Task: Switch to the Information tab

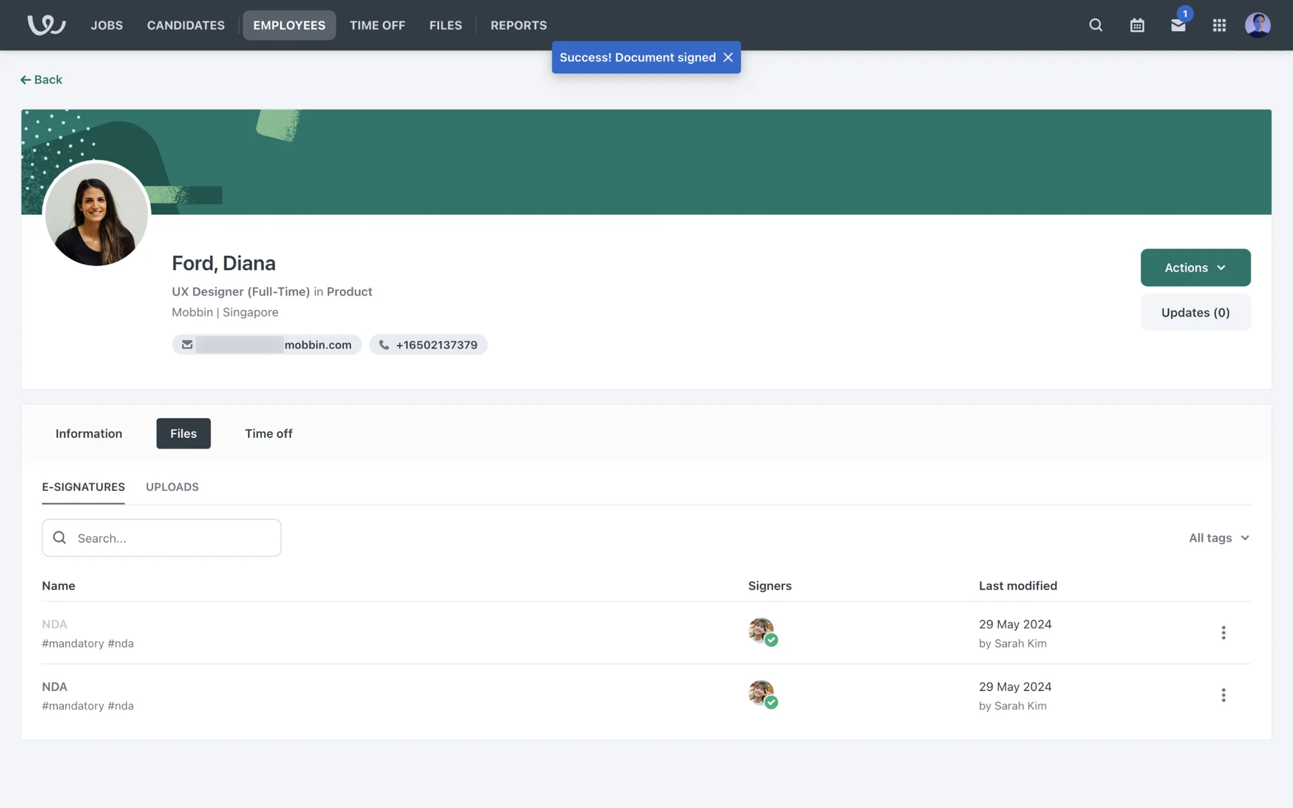Action: pos(89,434)
